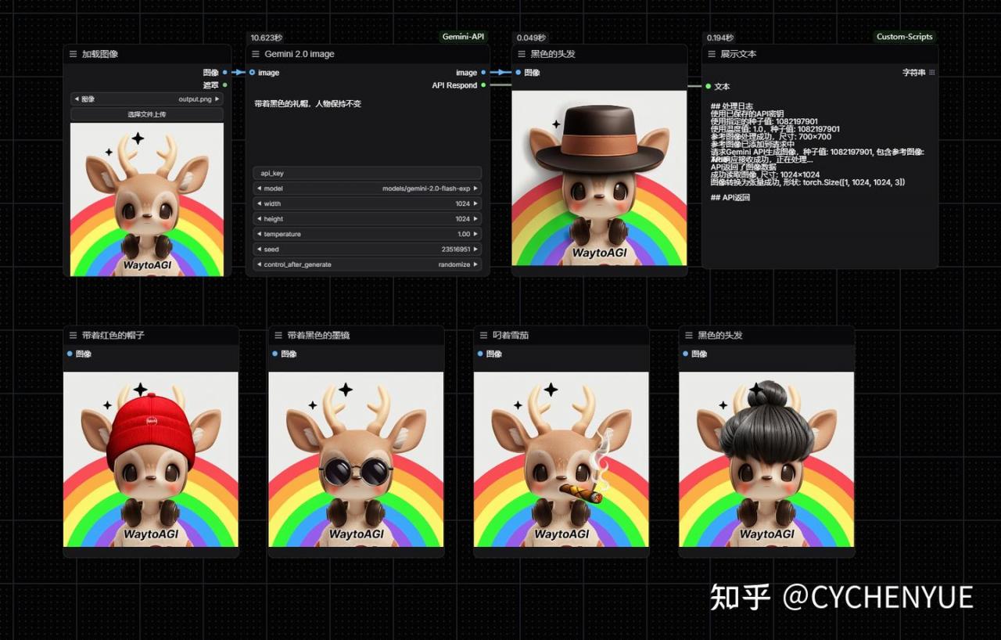The width and height of the screenshot is (1001, 640).
Task: Click the 10.623秒 execution time label
Action: click(267, 38)
